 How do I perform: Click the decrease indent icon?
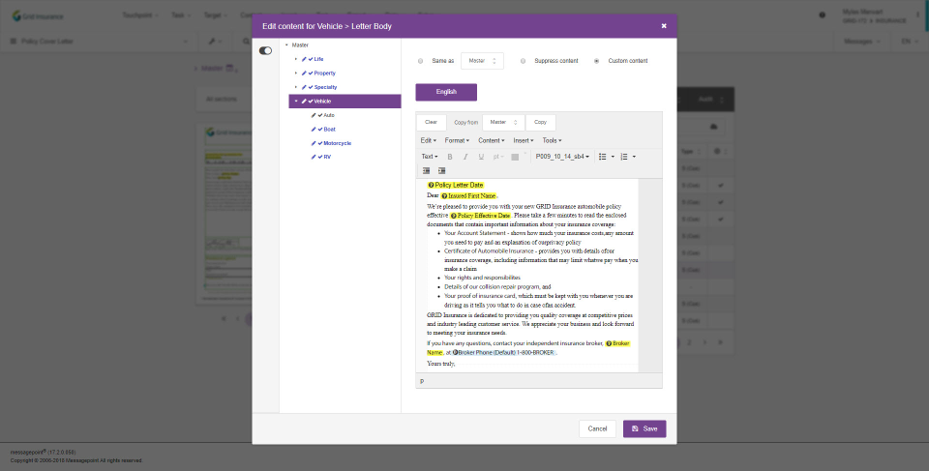pos(426,170)
